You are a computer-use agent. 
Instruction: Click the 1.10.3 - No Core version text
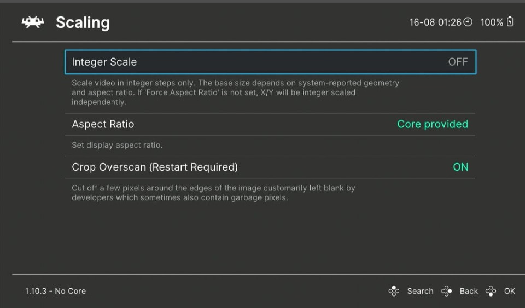point(56,291)
